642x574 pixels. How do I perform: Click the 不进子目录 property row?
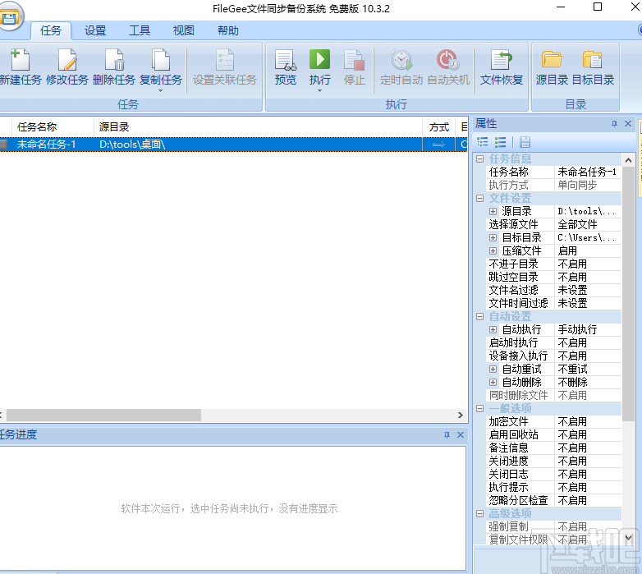click(x=553, y=264)
